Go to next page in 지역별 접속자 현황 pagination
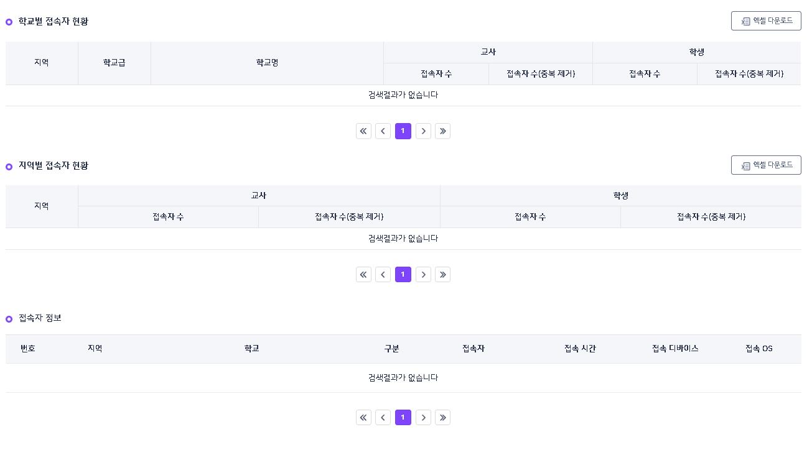Image resolution: width=812 pixels, height=455 pixels. tap(423, 275)
